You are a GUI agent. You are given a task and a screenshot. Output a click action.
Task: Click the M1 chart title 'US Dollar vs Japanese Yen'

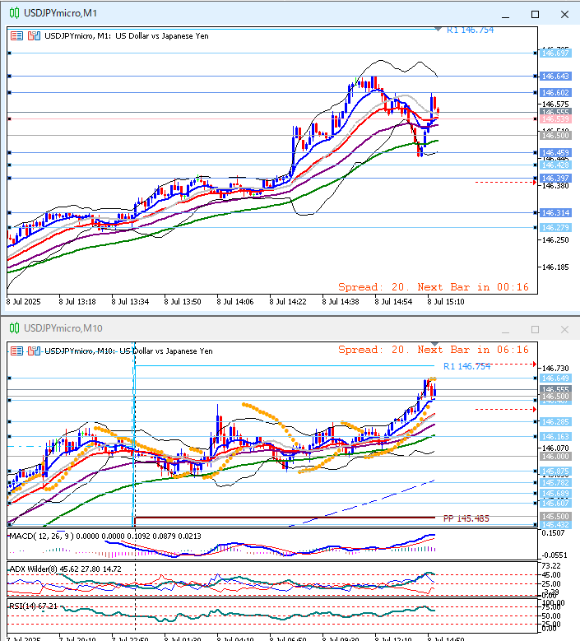coord(162,36)
